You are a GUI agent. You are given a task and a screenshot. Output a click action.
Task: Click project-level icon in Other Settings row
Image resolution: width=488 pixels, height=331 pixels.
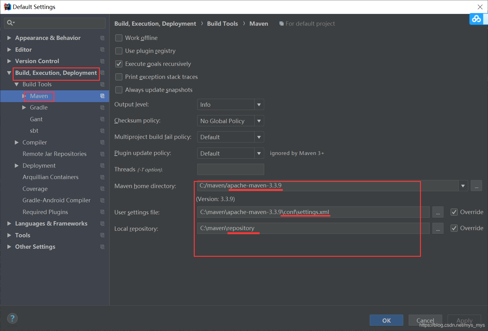(x=103, y=247)
